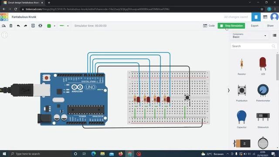Open the component list view
The image size is (279, 157).
pos(265,17)
